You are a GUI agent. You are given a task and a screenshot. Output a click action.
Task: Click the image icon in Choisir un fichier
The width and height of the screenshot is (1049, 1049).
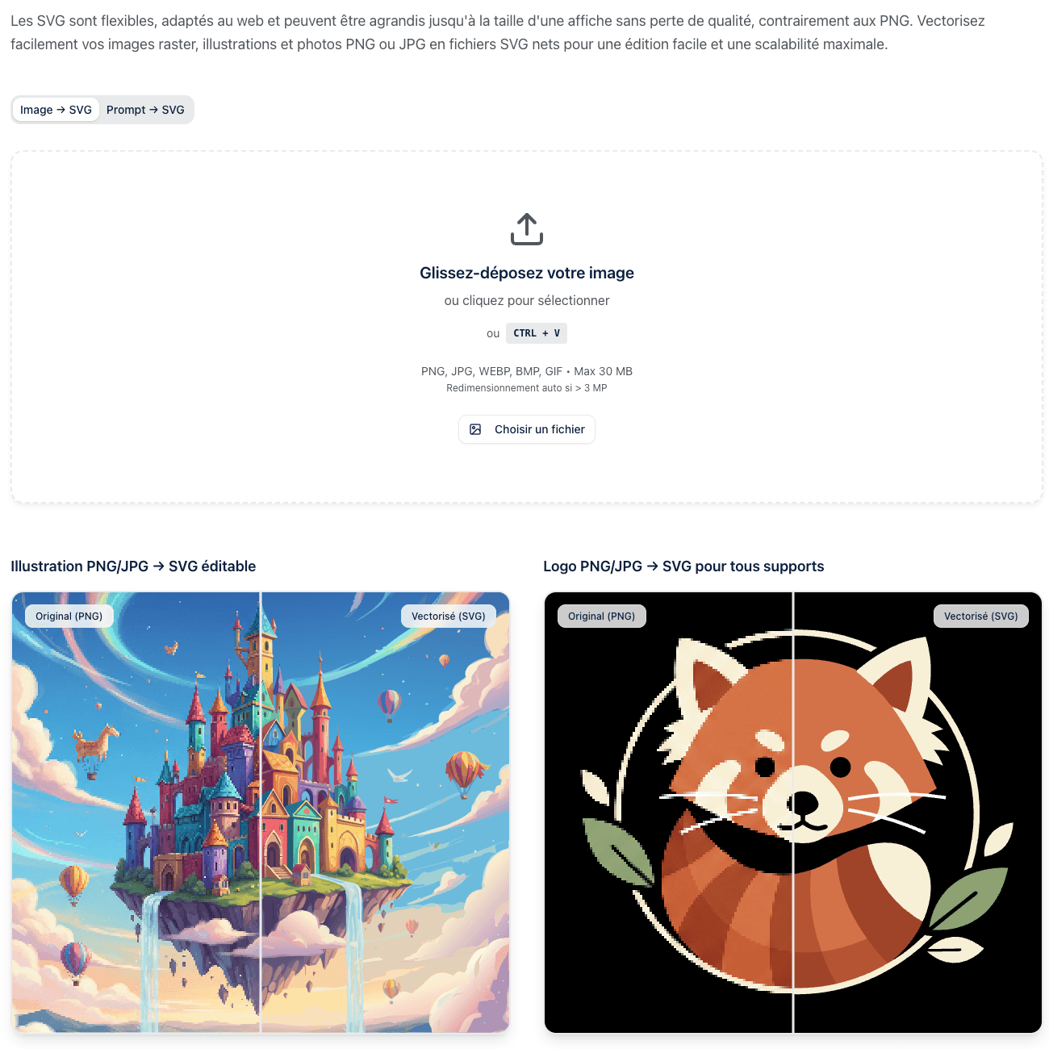pos(475,429)
